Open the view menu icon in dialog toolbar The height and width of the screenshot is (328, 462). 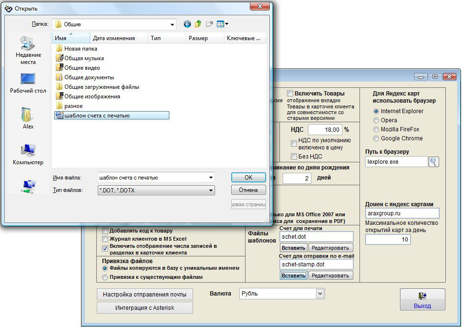pyautogui.click(x=222, y=24)
